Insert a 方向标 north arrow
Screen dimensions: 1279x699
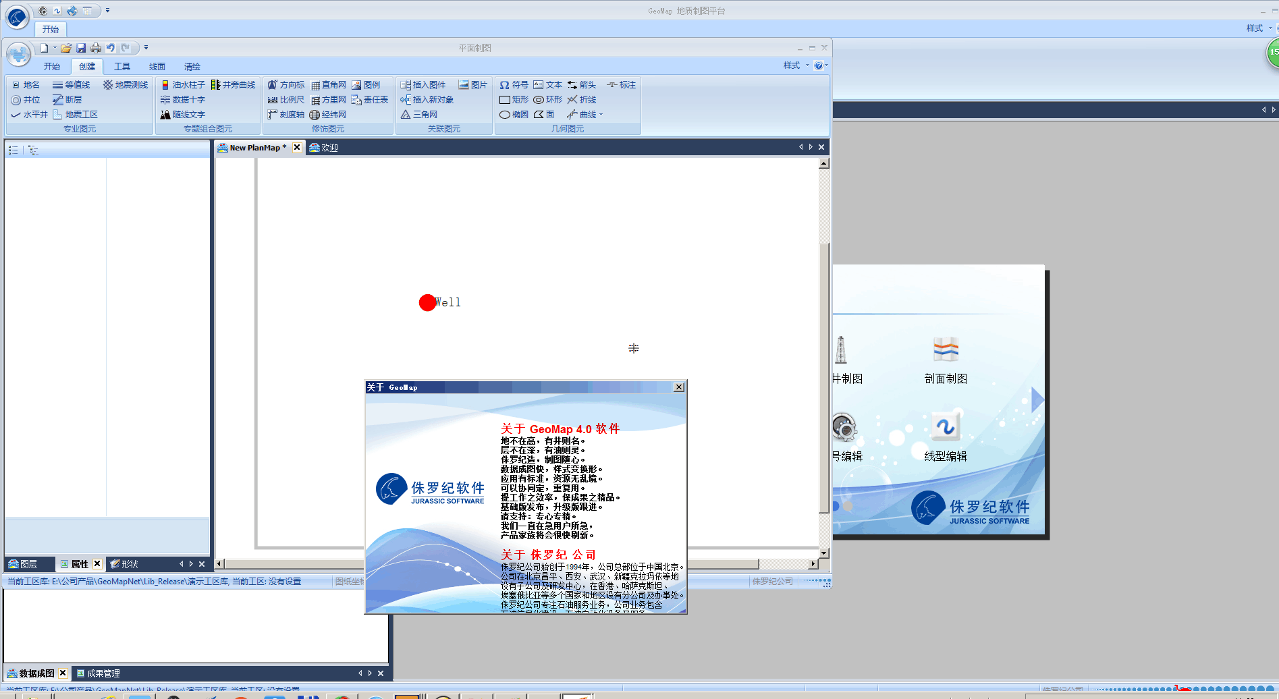pyautogui.click(x=286, y=85)
